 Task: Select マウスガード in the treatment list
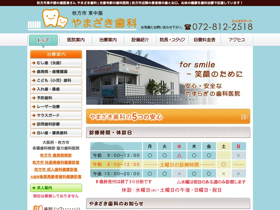tap(56, 115)
